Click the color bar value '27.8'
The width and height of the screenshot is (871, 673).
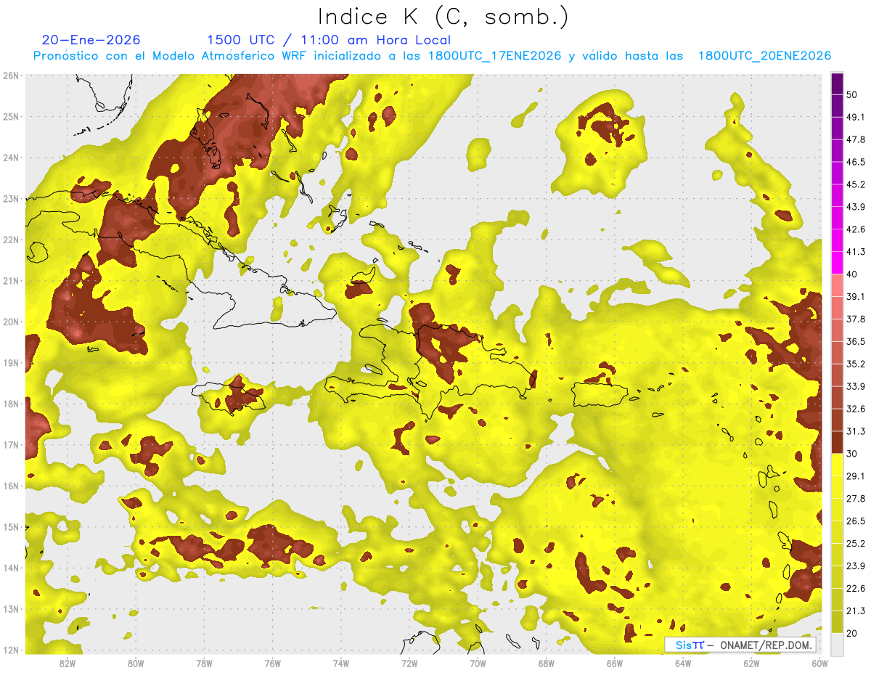click(856, 498)
